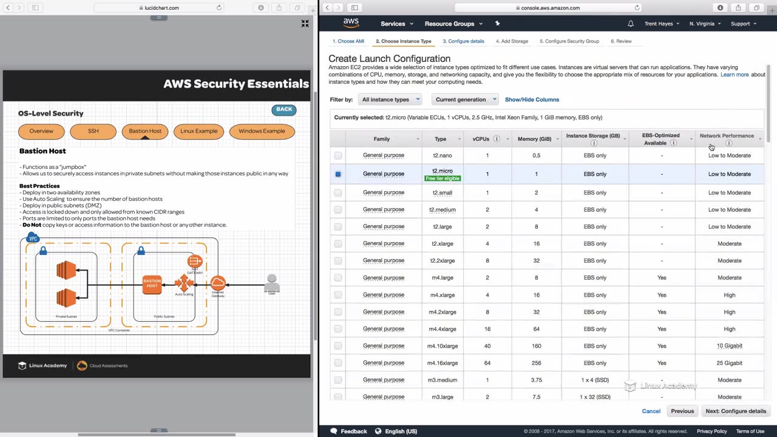777x437 pixels.
Task: Click the Instance Storage (GB) info icon
Action: tap(593, 143)
